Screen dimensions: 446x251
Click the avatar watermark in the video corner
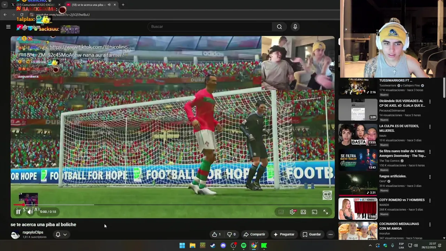point(327,195)
